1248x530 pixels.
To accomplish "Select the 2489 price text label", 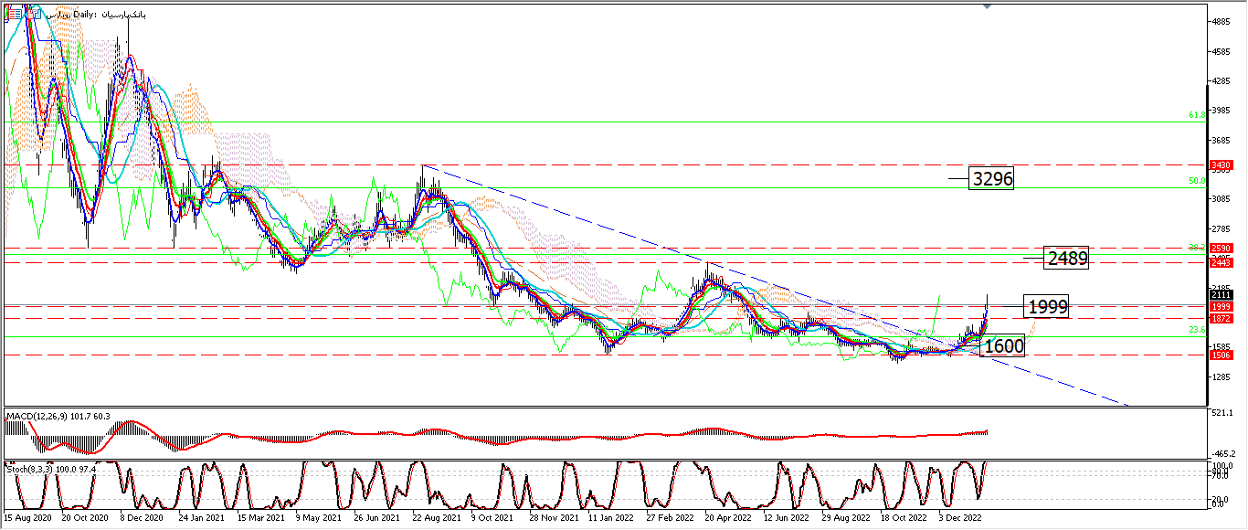I will point(1066,259).
